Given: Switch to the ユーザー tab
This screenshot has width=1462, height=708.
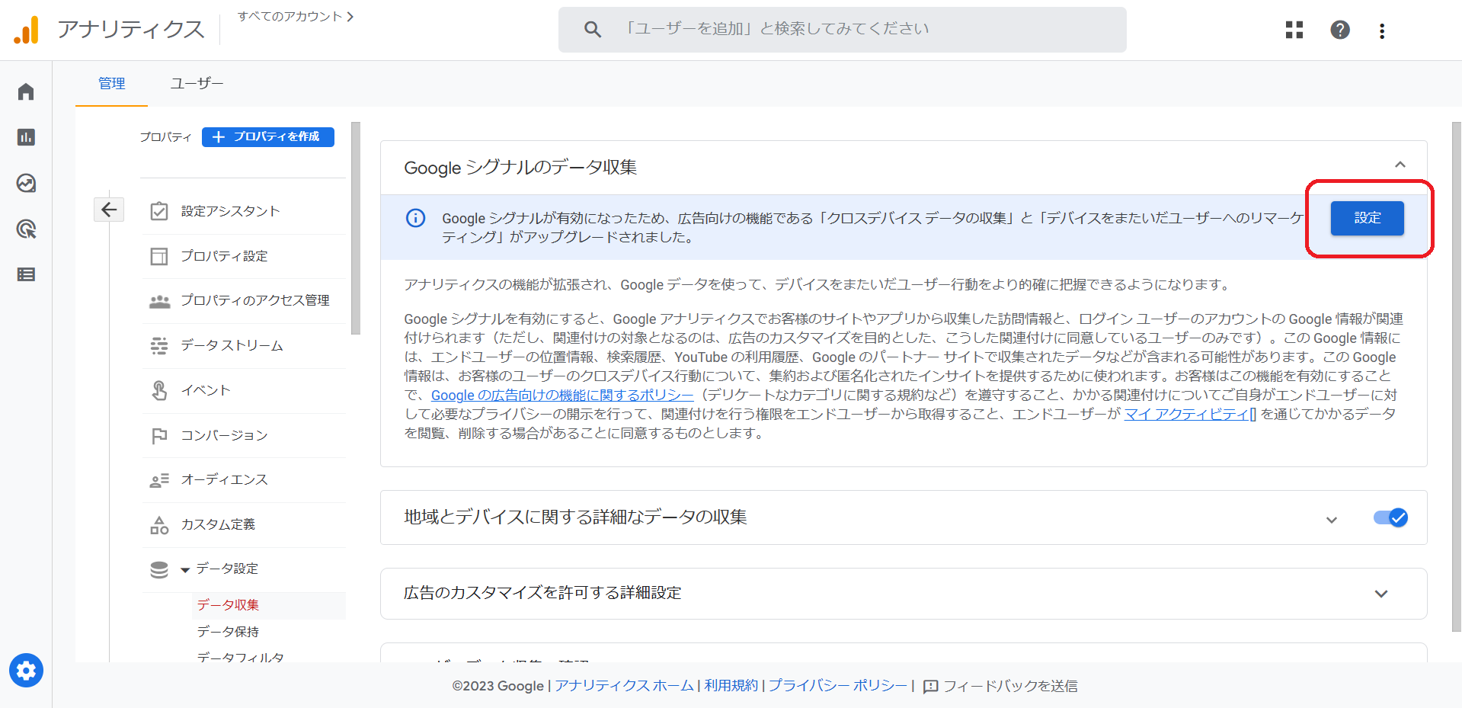Looking at the screenshot, I should pos(197,83).
